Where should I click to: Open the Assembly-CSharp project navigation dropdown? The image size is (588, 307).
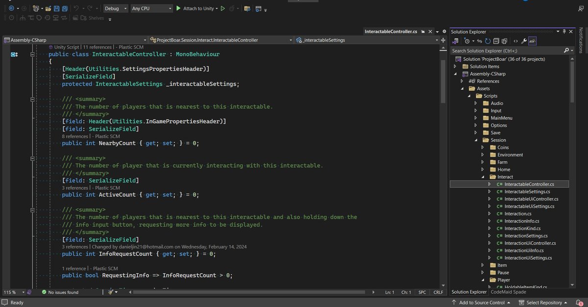click(74, 40)
